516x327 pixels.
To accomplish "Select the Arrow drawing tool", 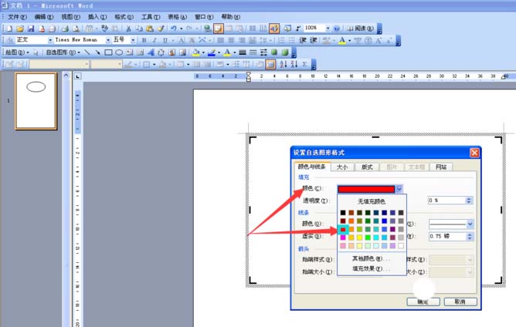I will pos(98,52).
